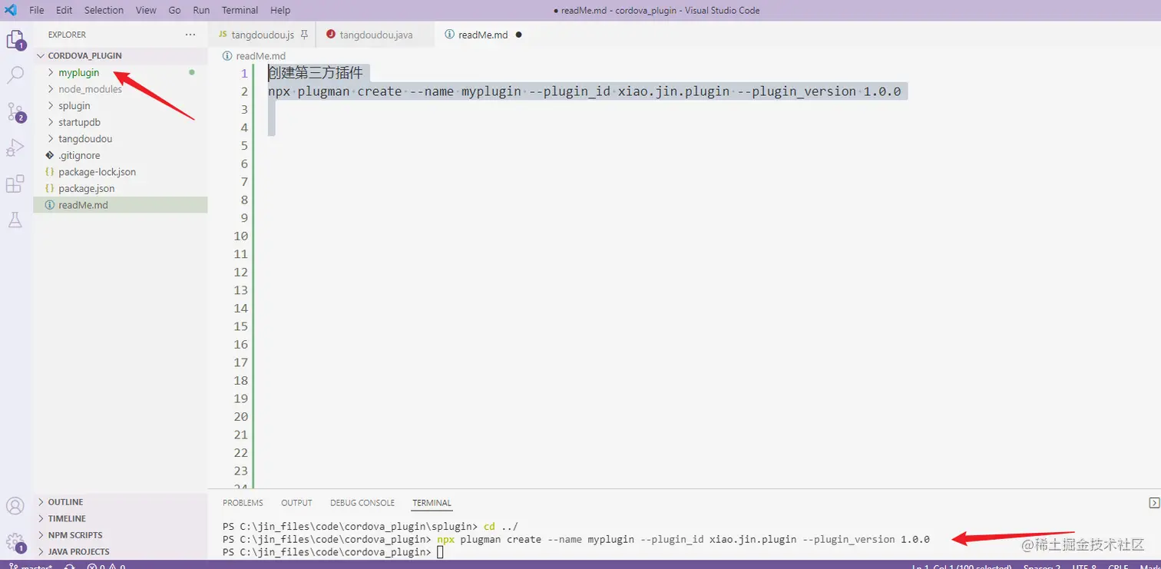
Task: Open the Help menu
Action: coord(280,10)
